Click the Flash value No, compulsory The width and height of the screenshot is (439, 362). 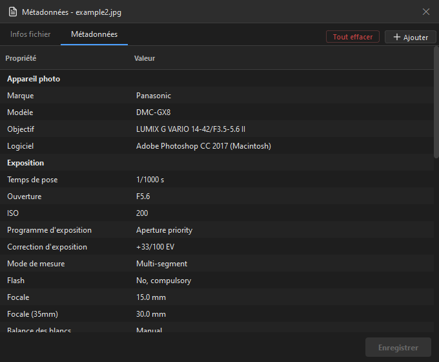click(x=163, y=281)
